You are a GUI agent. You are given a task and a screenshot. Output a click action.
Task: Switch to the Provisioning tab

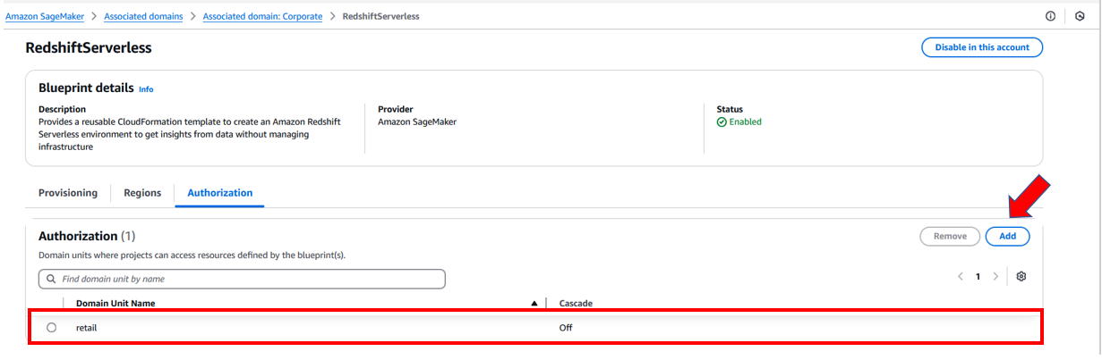coord(68,192)
